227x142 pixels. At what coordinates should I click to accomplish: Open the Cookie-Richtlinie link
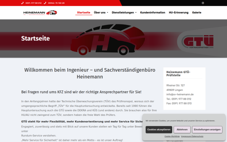pyautogui.click(x=172, y=136)
